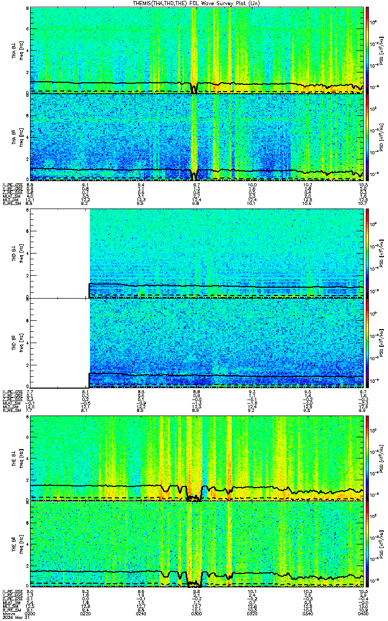Click the PSD [nT²/Hz] label of THA B-perpendicular

point(381,50)
